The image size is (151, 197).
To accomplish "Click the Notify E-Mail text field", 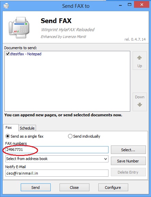I will [x=57, y=173].
